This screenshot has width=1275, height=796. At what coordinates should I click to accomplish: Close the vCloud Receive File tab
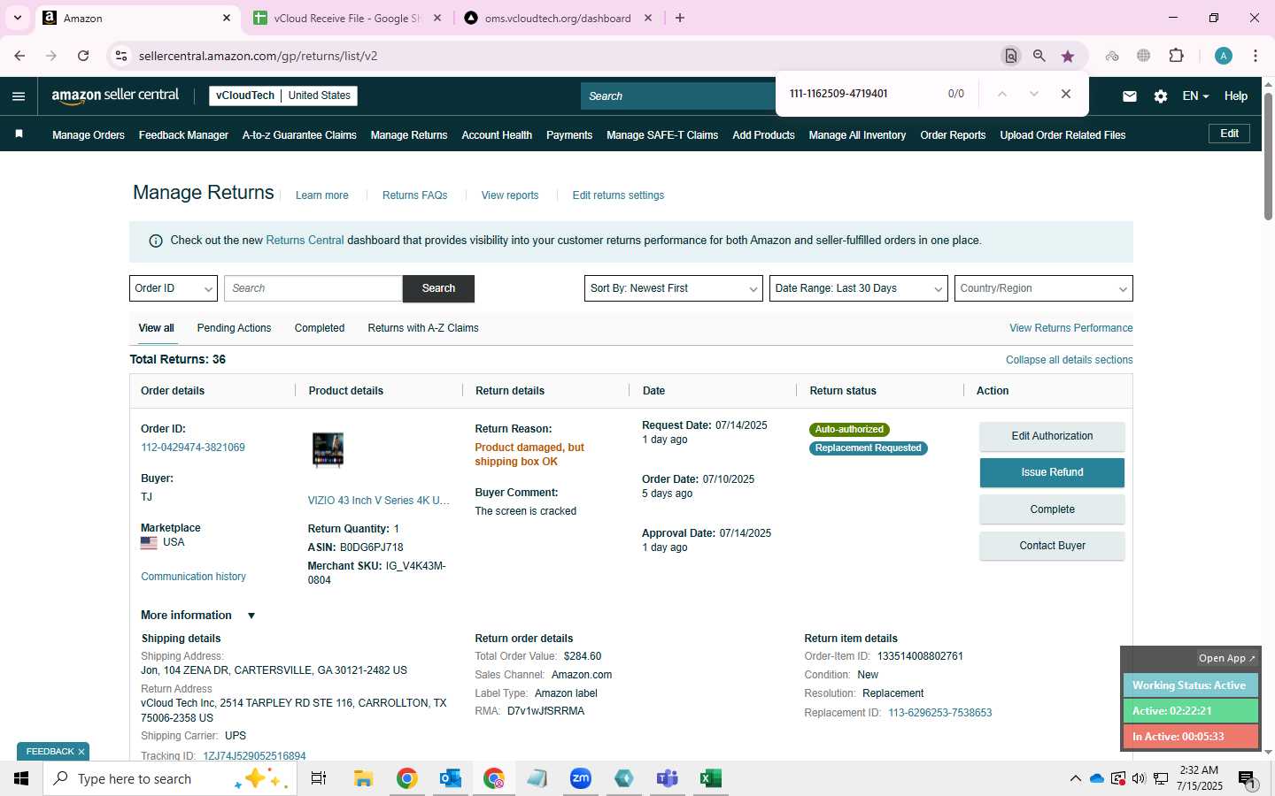coord(437,18)
